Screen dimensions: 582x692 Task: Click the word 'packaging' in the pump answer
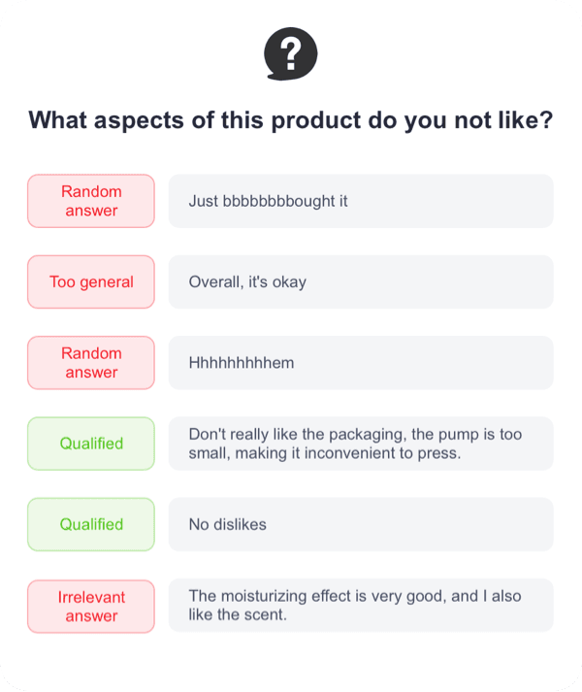[x=367, y=435]
